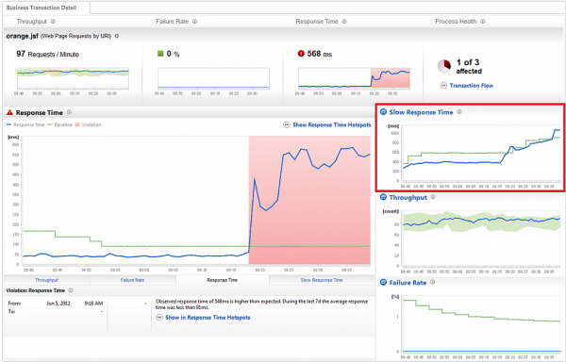The height and width of the screenshot is (362, 566).
Task: Select the Business Transaction Detail tab
Action: tap(42, 8)
